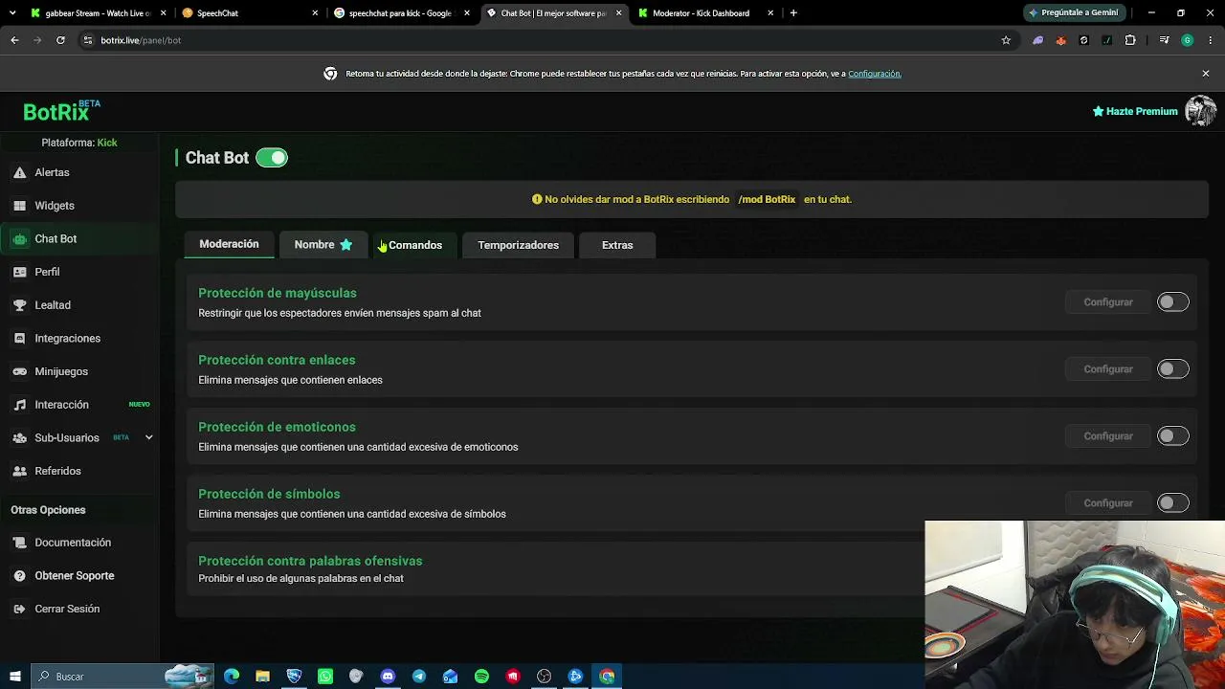1225x689 pixels.
Task: Switch to the SpeechChat browser tab
Action: click(x=251, y=13)
